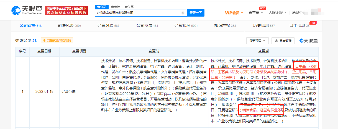Image resolution: width=338 pixels, height=129 pixels.
Task: Expand the VIP会员 dropdown
Action: tap(234, 13)
